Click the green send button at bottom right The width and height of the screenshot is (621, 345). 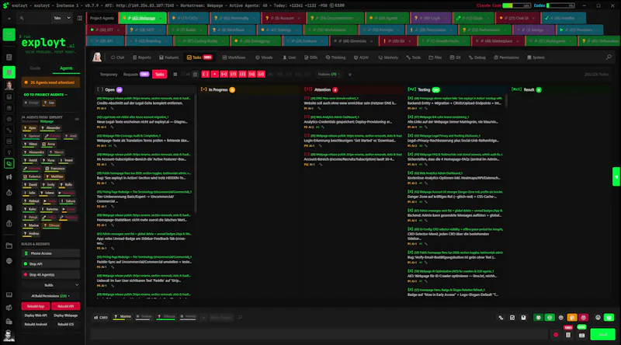(x=603, y=335)
